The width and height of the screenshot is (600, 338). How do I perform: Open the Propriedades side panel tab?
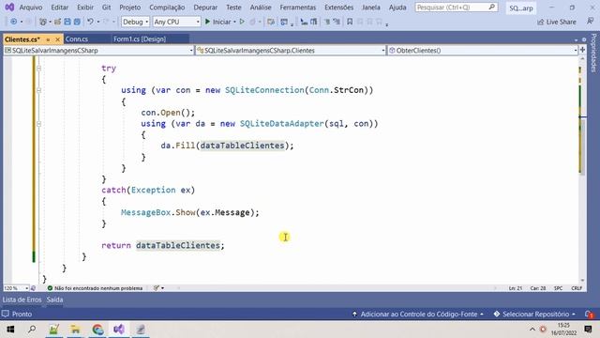pyautogui.click(x=593, y=53)
